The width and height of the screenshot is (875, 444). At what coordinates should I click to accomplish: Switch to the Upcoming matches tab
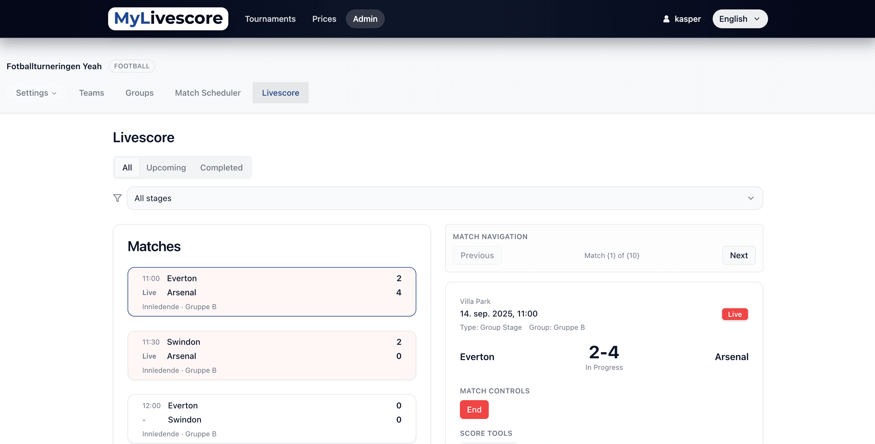point(166,167)
